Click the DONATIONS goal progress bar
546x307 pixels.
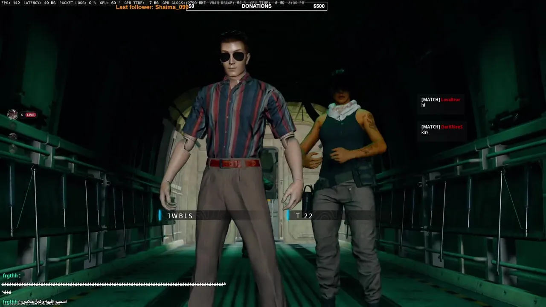tap(256, 6)
